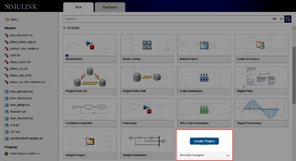Screen dimensions: 296x161
Task: Select the Blank Model template
Action: coord(90,48)
